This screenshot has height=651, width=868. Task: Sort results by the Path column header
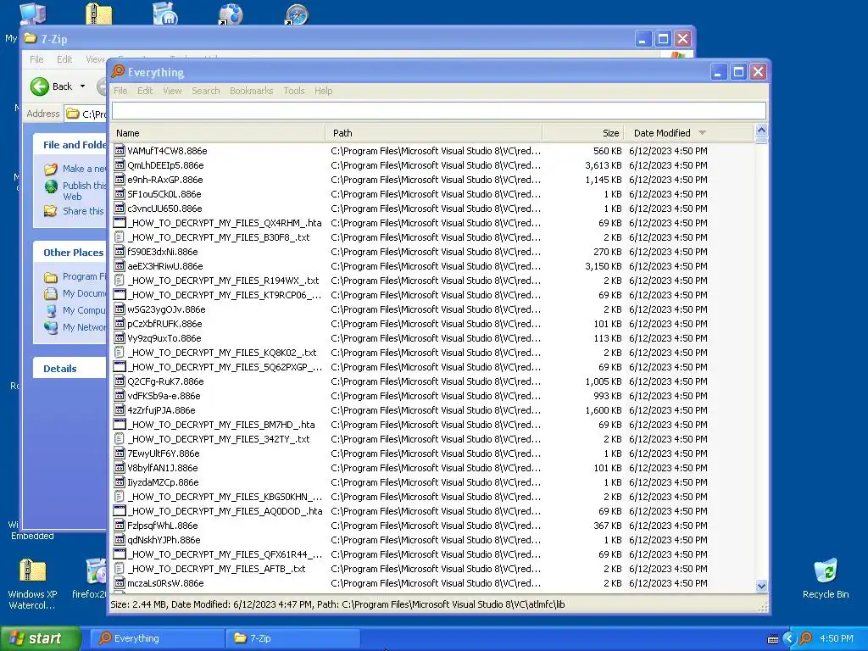click(x=434, y=133)
